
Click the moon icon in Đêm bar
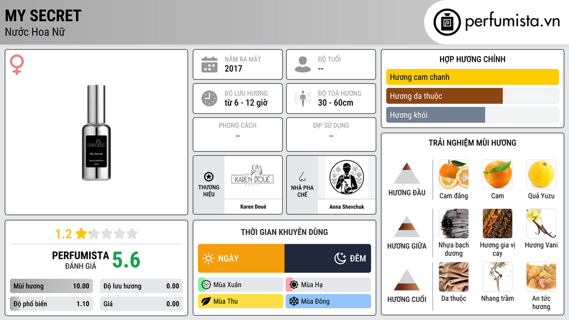coord(340,258)
